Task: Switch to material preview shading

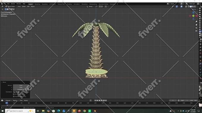Action: coord(193,6)
